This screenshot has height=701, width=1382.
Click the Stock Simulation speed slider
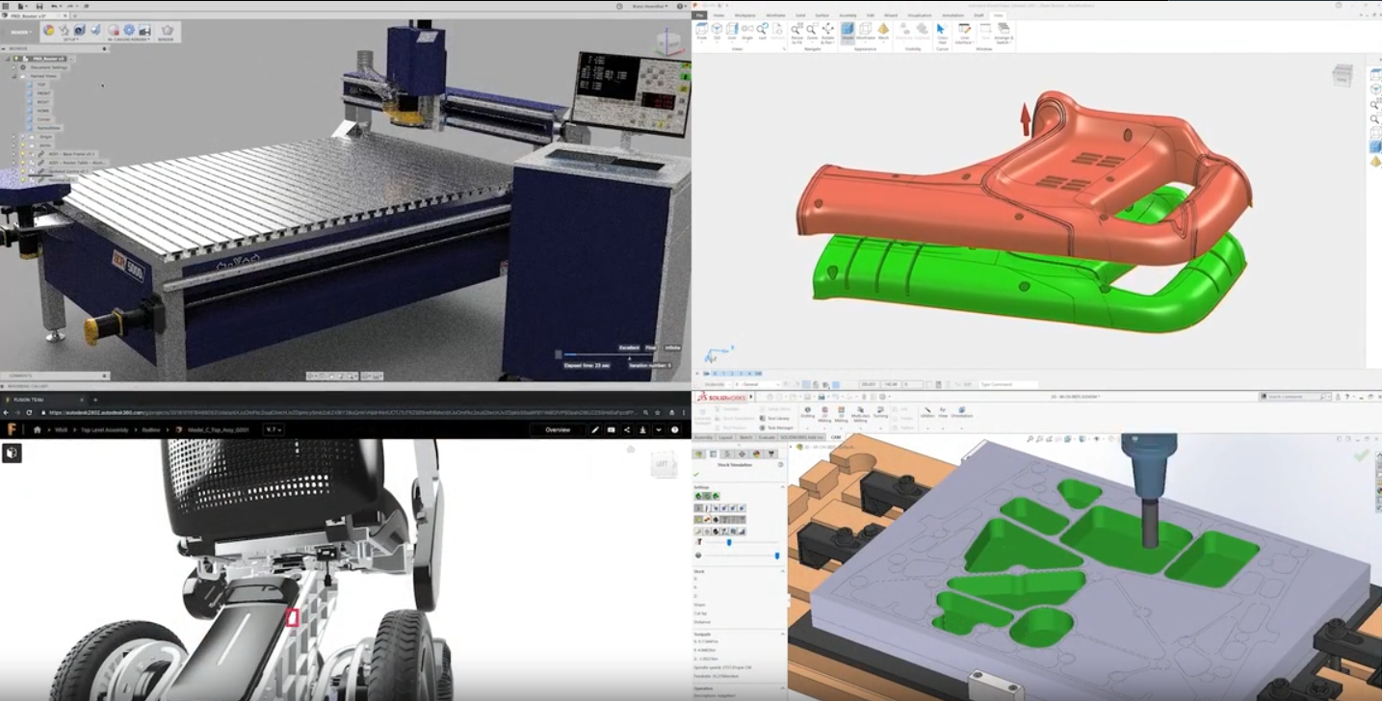729,542
